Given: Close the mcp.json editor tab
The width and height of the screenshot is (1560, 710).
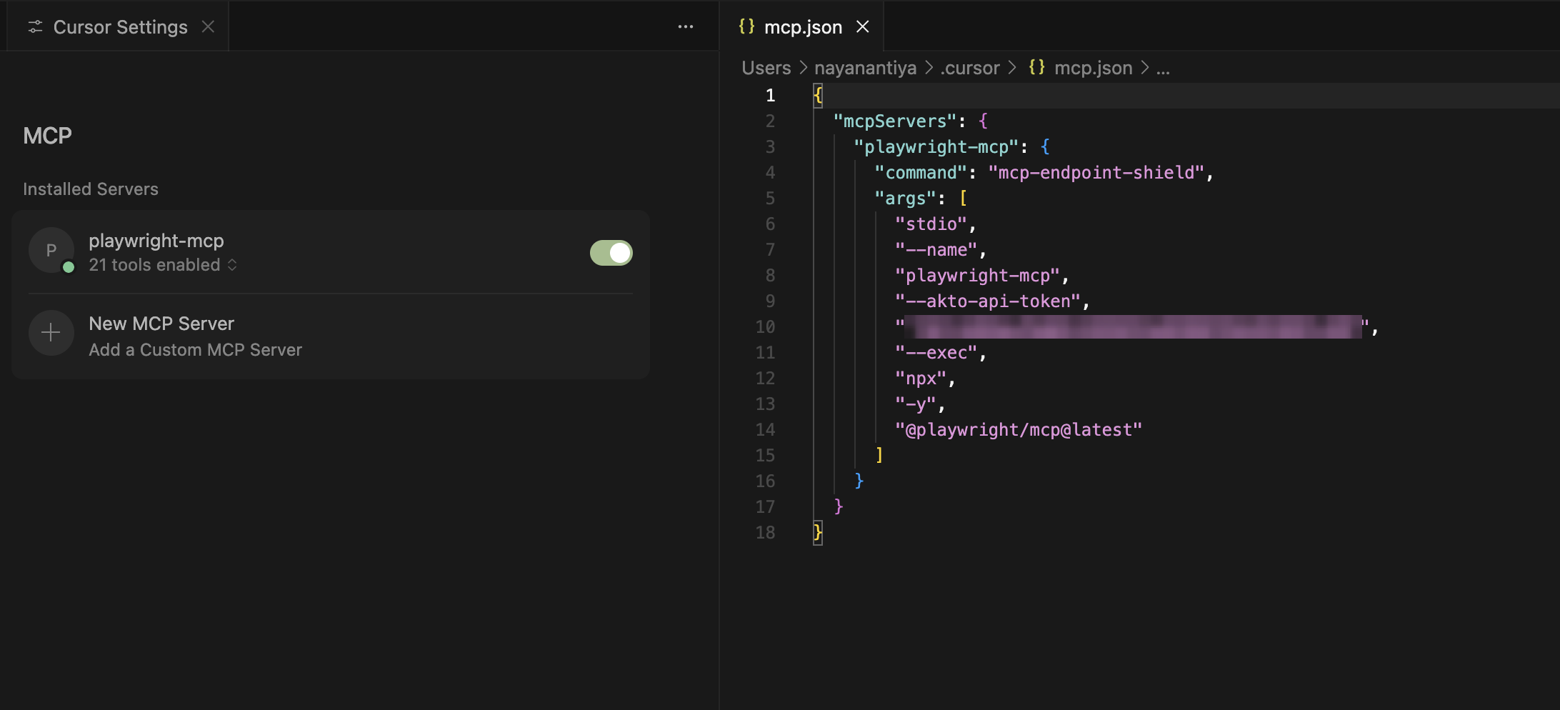Looking at the screenshot, I should click(x=863, y=26).
